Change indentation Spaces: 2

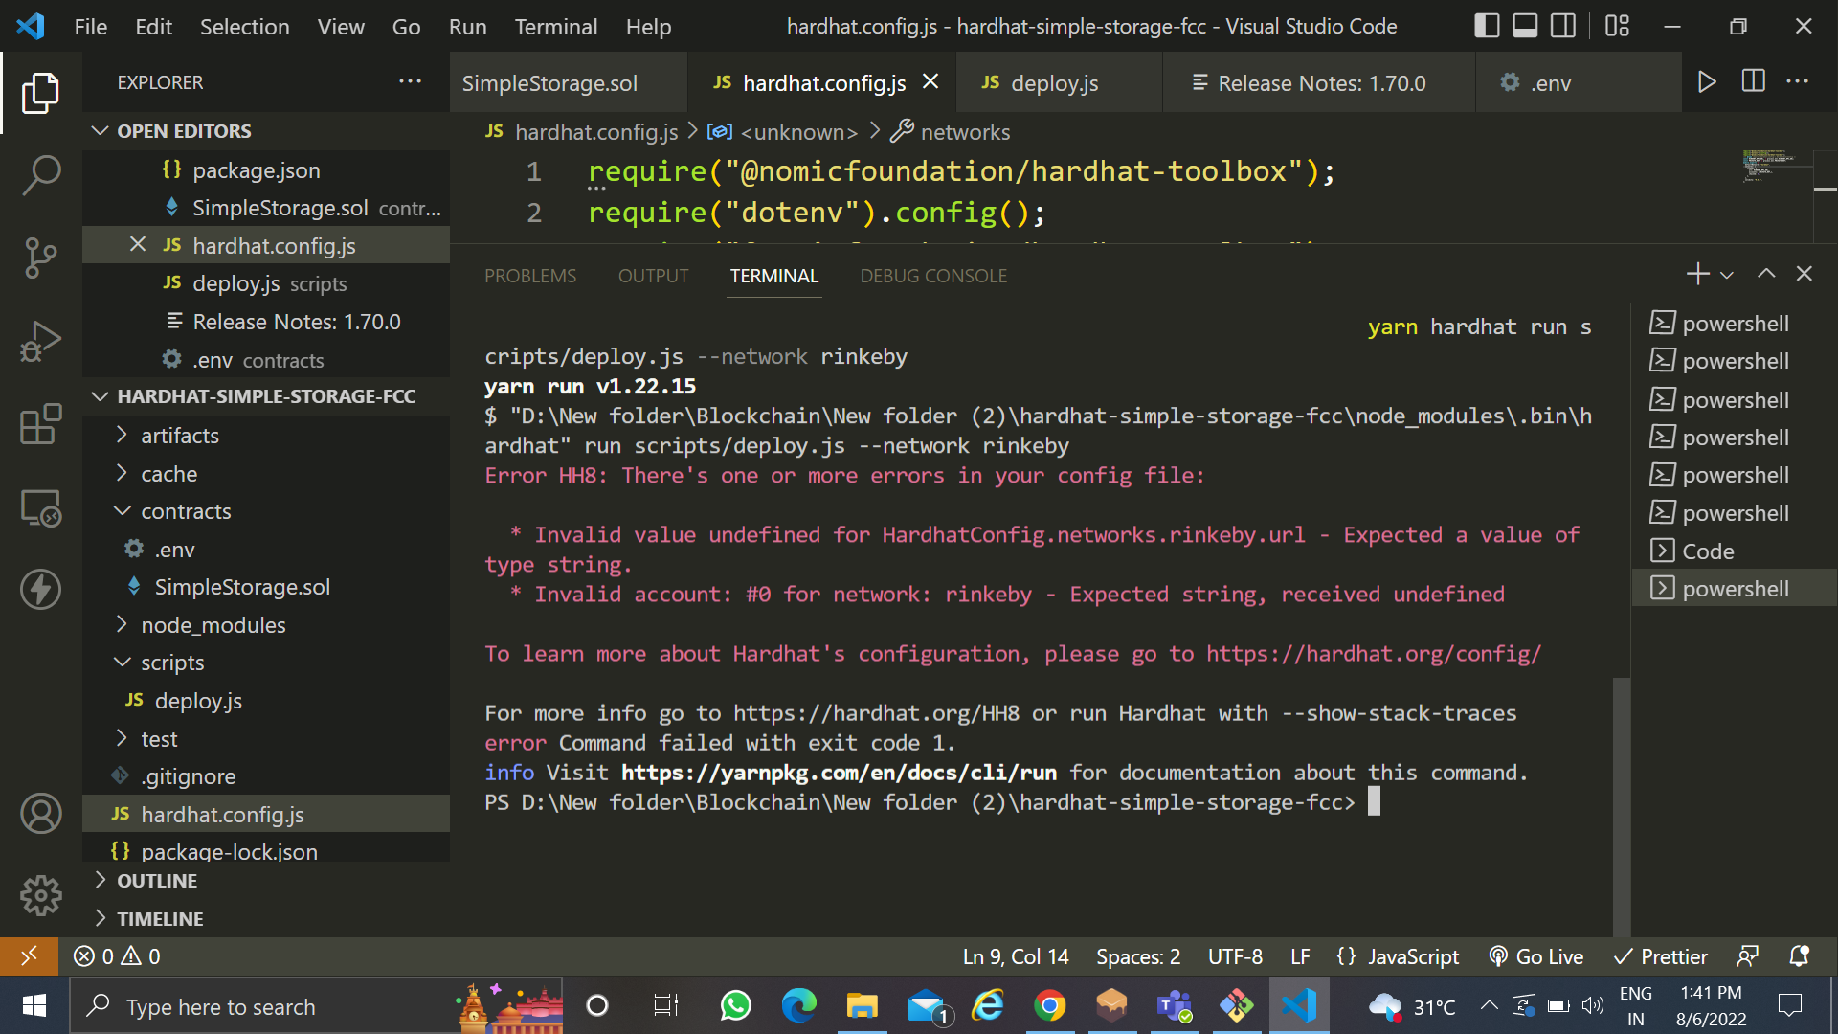[x=1138, y=956]
